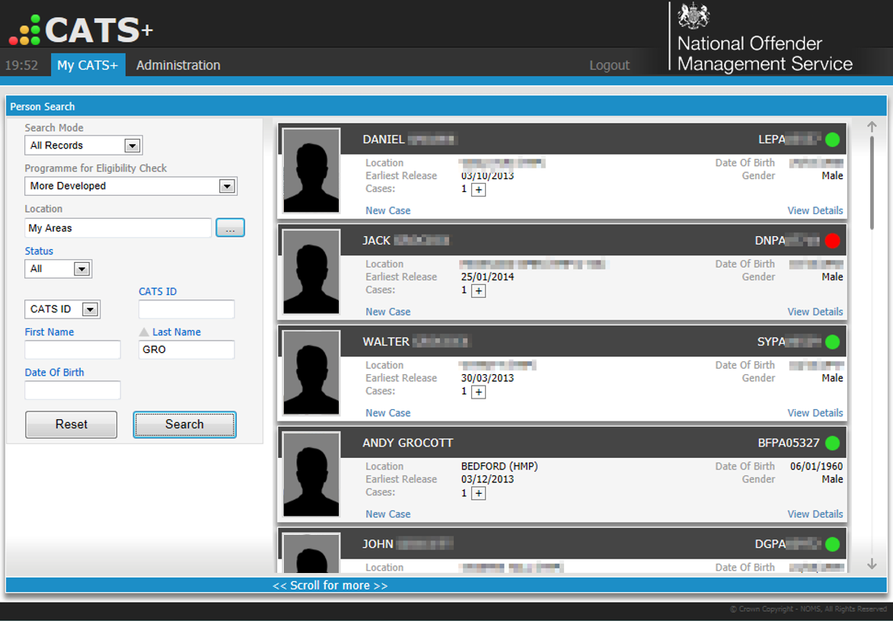Screen dimensions: 893x621
Task: Click the location BEDFORD (HMP)
Action: tap(499, 466)
